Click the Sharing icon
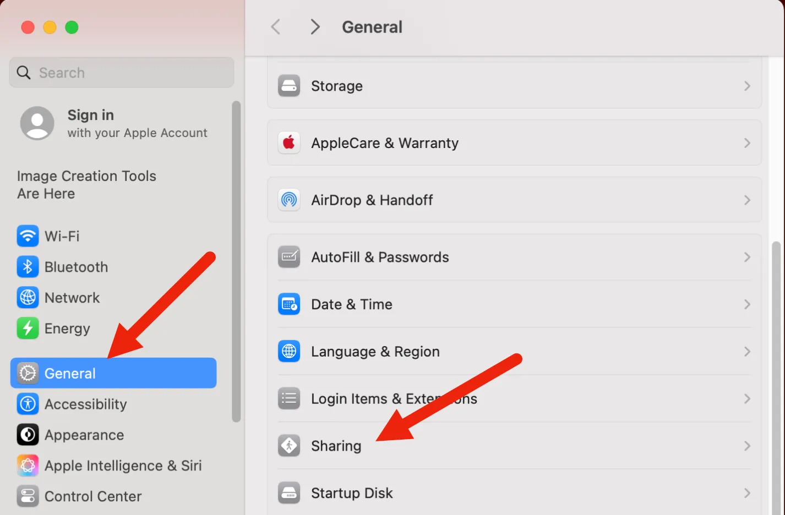785x515 pixels. (x=289, y=446)
